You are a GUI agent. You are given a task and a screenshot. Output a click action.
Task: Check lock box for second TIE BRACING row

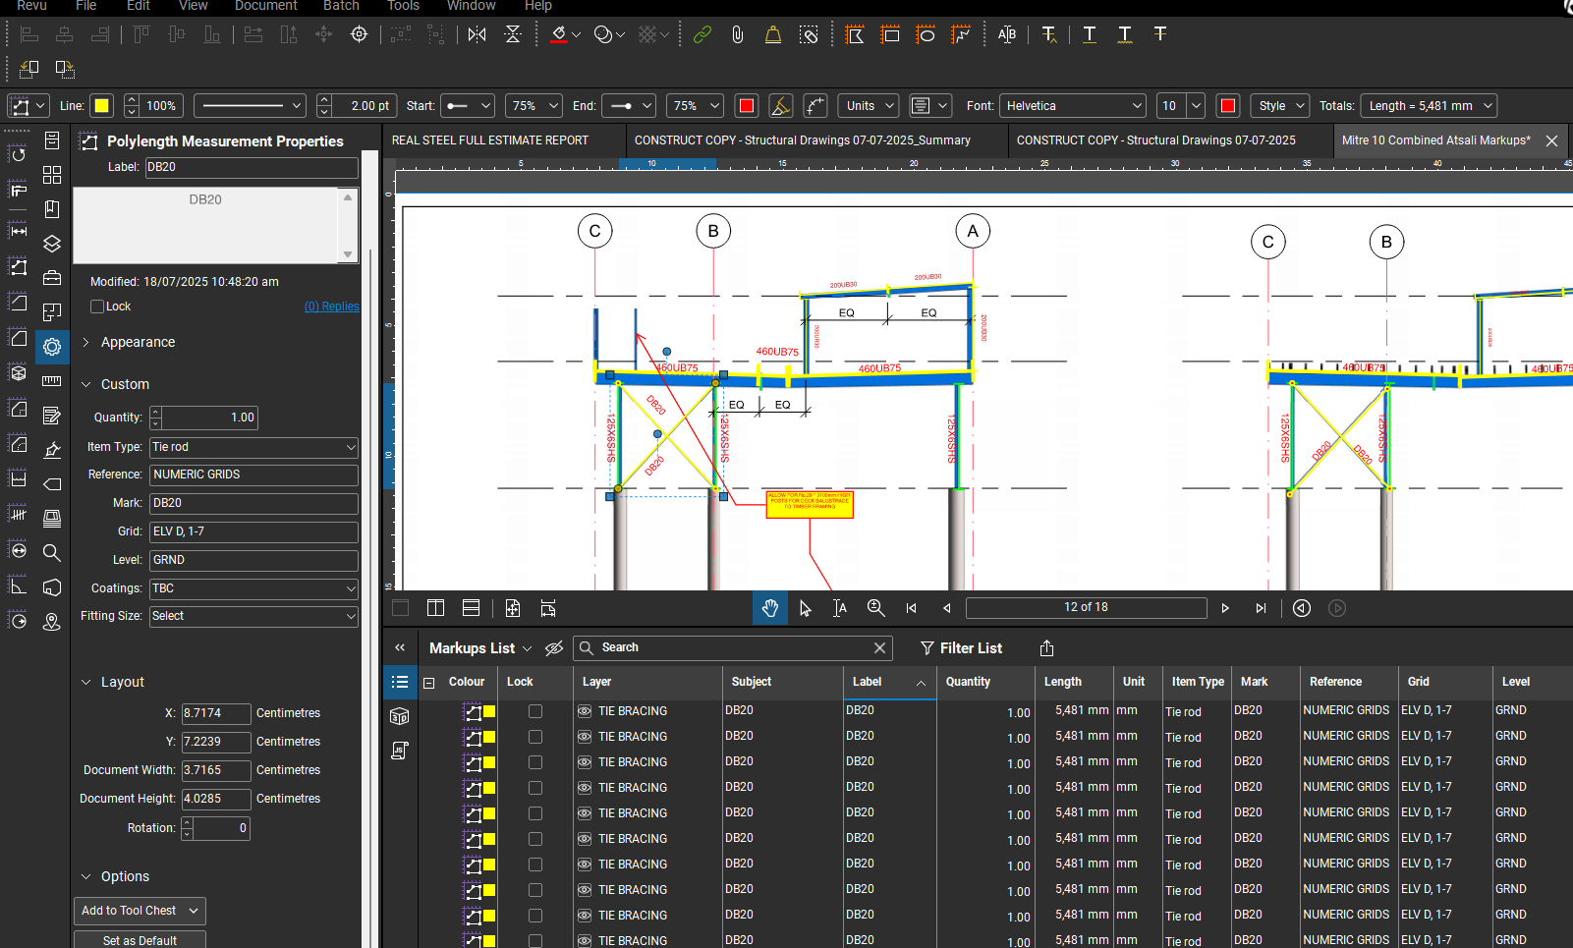(535, 737)
